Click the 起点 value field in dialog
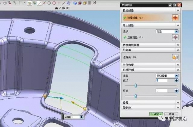This screenshot has height=127, width=193. pos(162,81)
